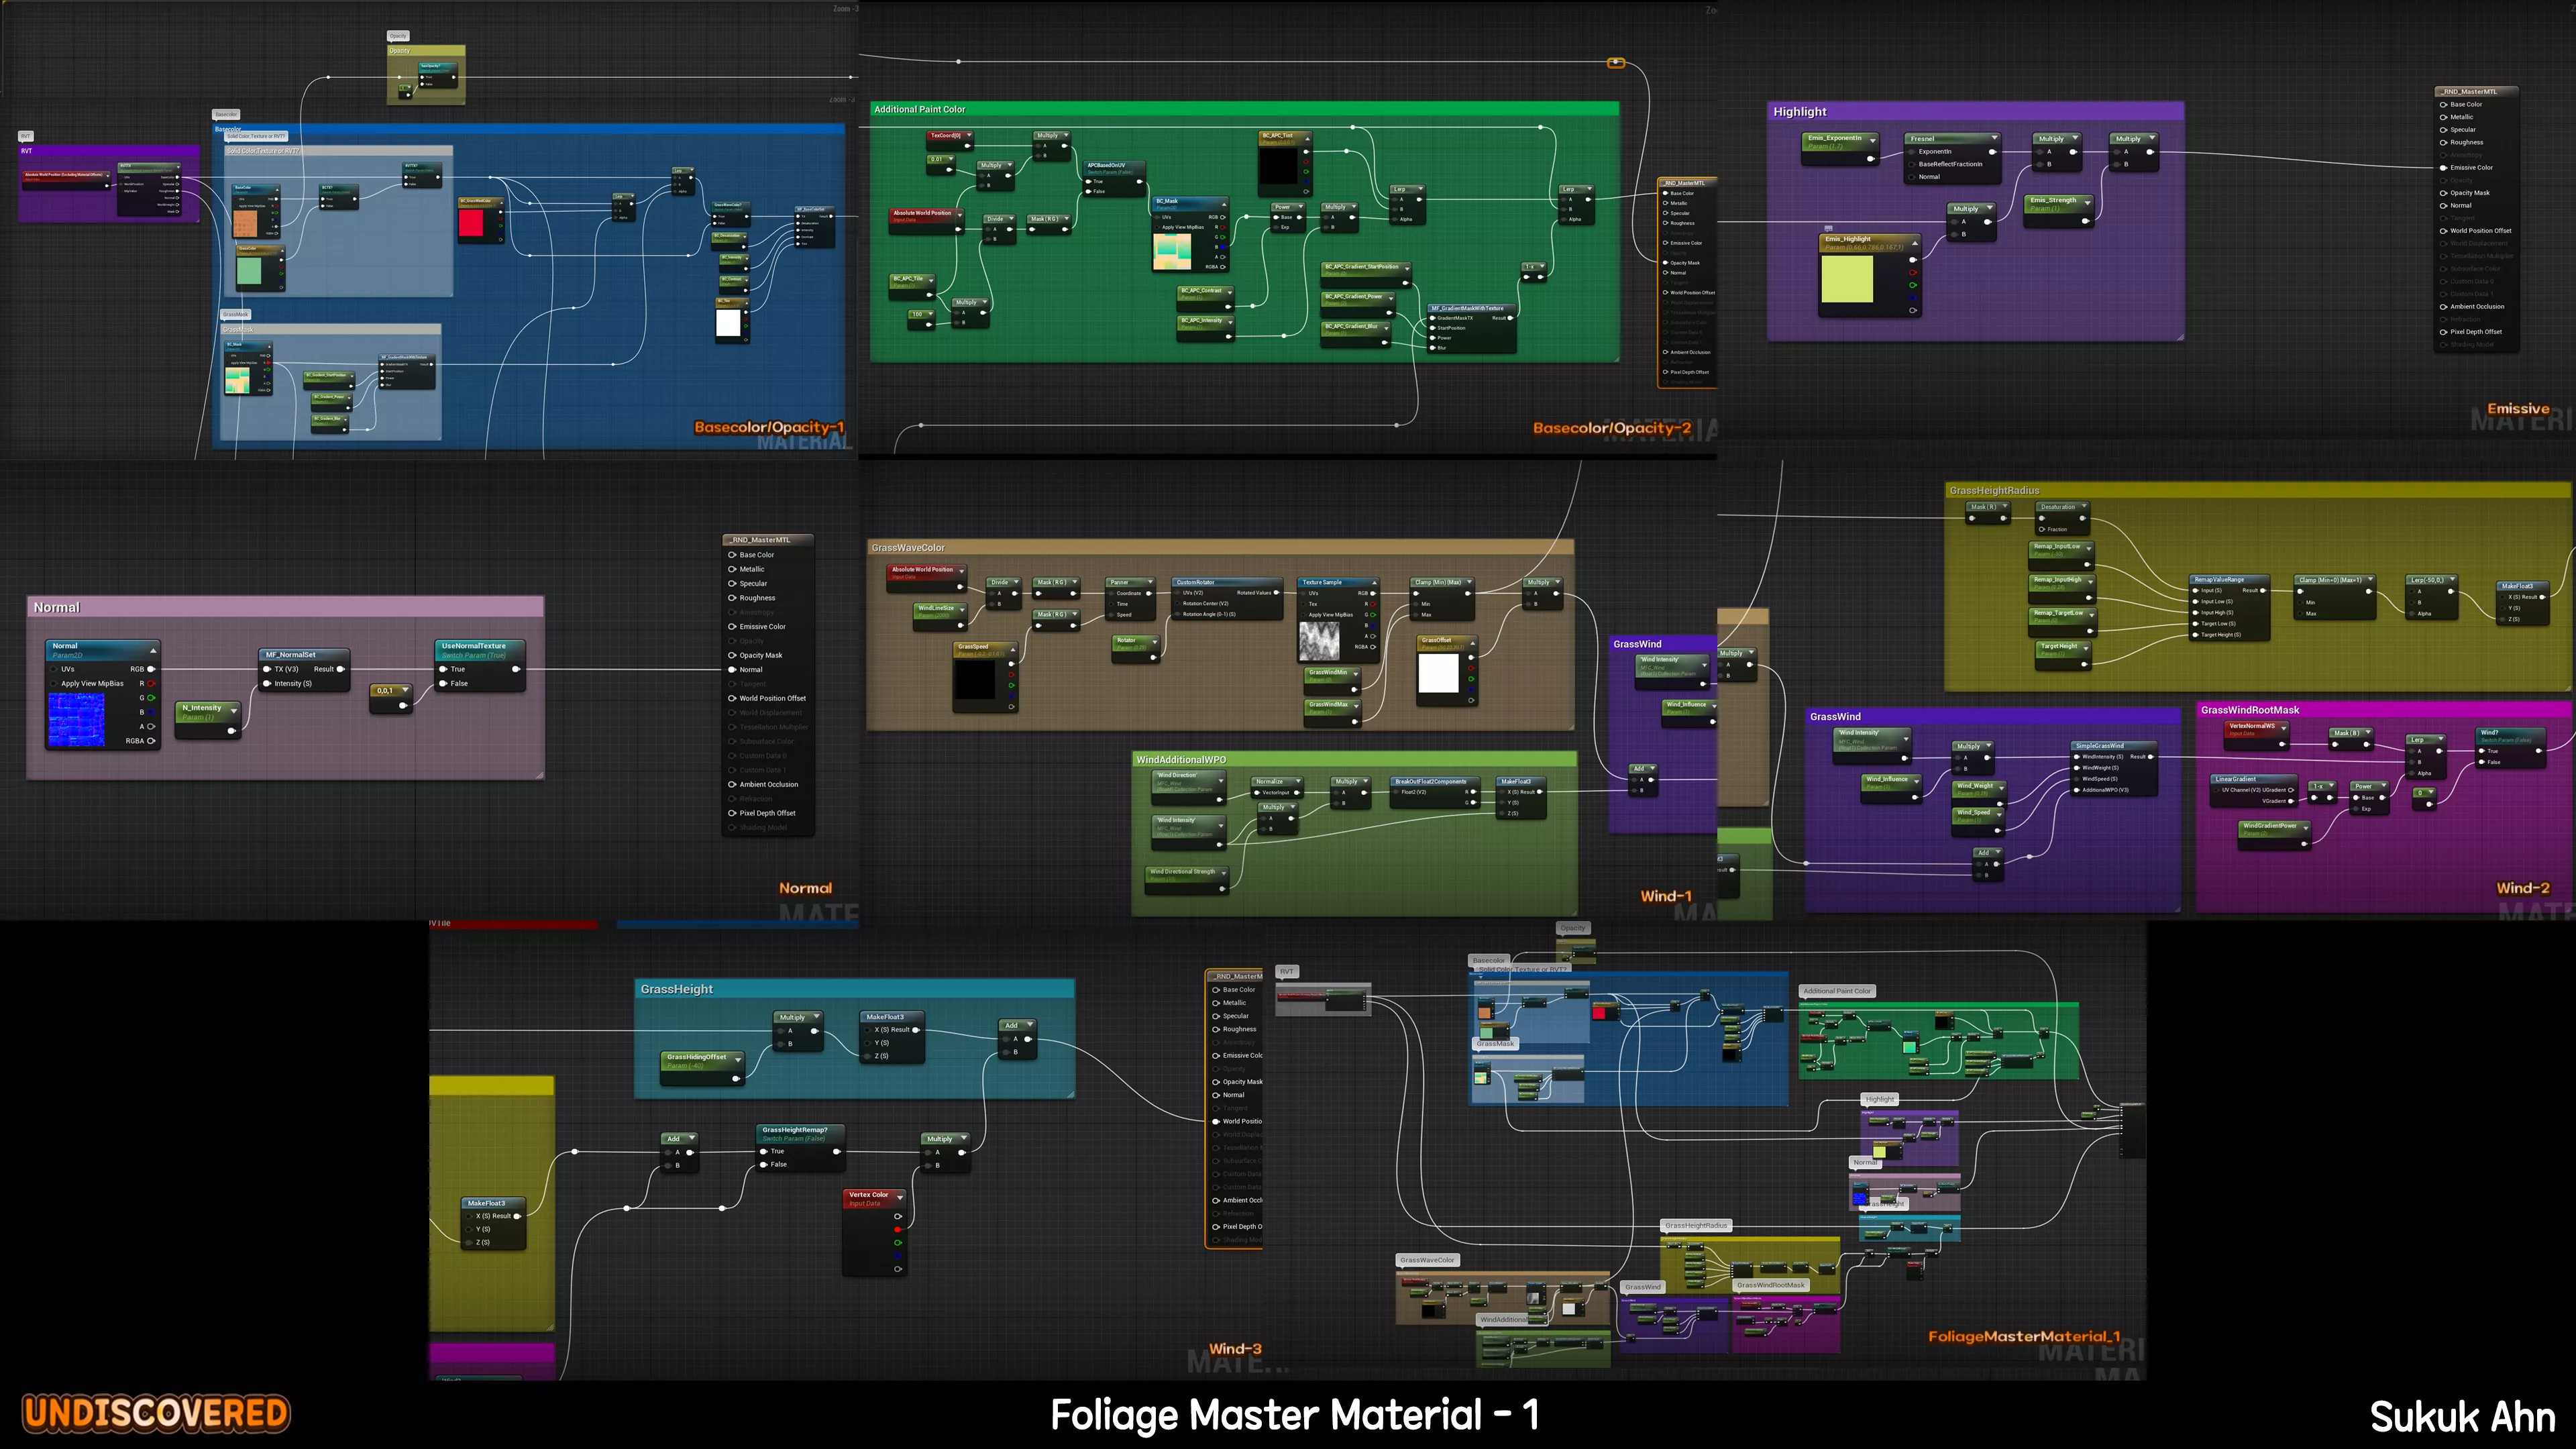Select the Additional Paint Color comment header
Screen dimensions: 2576x1449
point(920,109)
